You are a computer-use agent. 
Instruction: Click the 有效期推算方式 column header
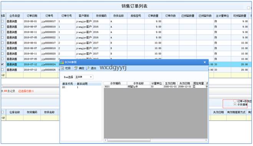pyautogui.click(x=236, y=112)
